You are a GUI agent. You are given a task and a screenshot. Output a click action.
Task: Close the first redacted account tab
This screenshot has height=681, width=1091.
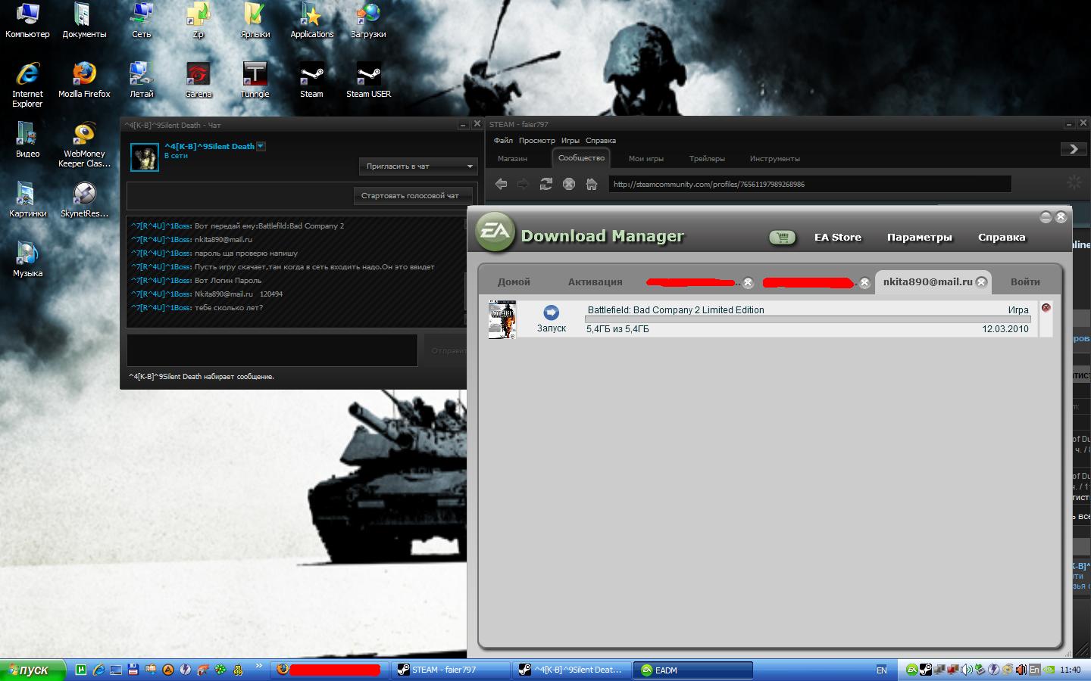[748, 282]
